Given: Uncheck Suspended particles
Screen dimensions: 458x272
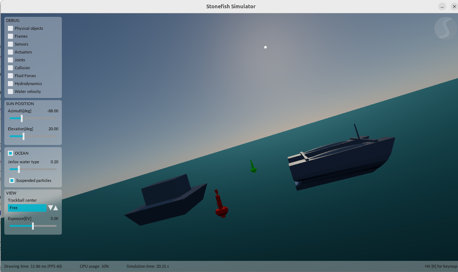Looking at the screenshot, I should click(x=12, y=180).
